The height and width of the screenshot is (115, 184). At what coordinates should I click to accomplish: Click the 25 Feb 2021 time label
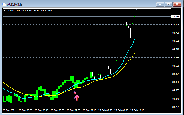point(9,110)
